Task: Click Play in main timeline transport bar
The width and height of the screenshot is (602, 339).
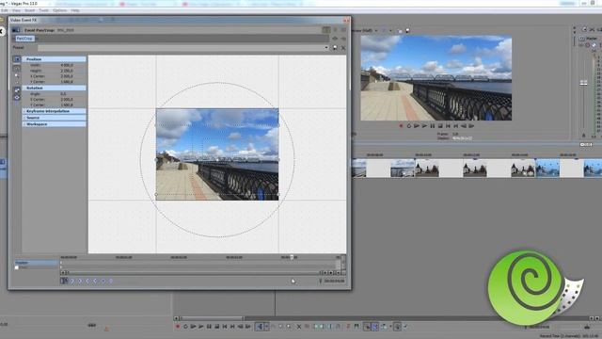Action: [x=201, y=327]
